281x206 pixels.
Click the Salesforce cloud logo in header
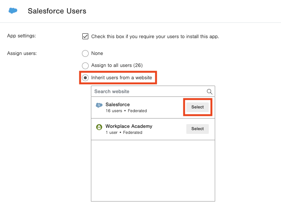(13, 11)
